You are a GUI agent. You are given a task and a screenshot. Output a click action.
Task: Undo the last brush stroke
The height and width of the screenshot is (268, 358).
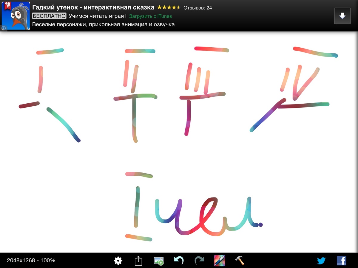pyautogui.click(x=179, y=261)
